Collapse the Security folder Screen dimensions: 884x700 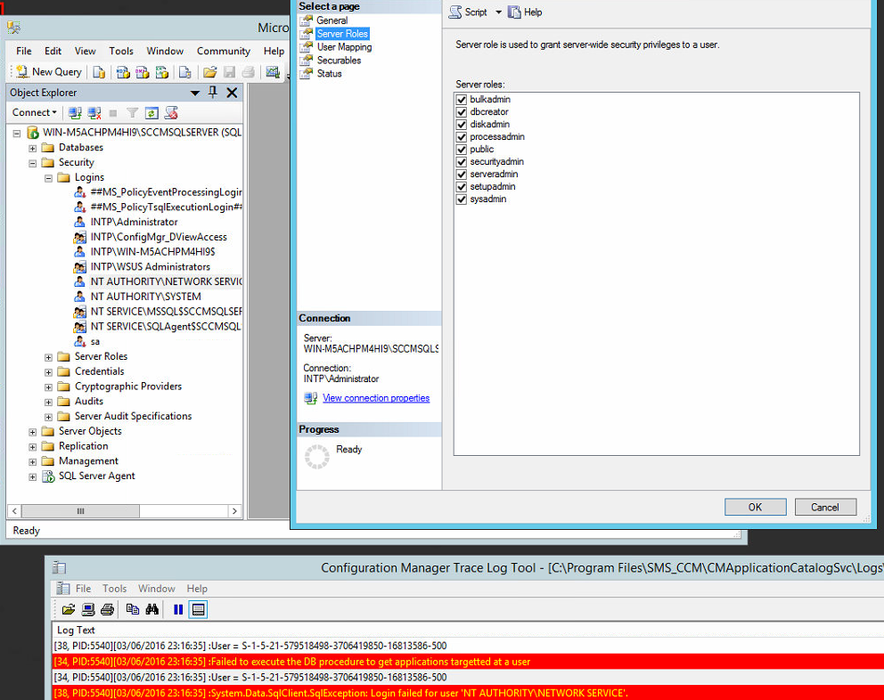point(33,164)
